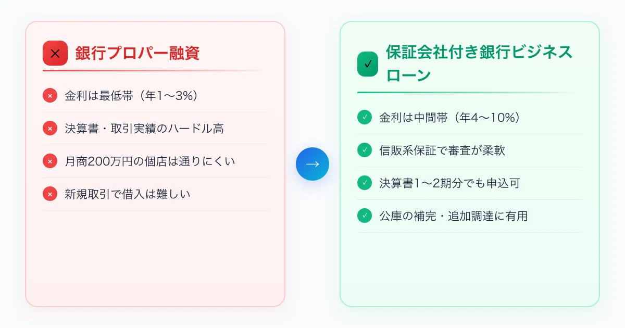The width and height of the screenshot is (625, 328).
Task: Click the large red X icon beside 銀行プロパー融資
Action: [55, 53]
